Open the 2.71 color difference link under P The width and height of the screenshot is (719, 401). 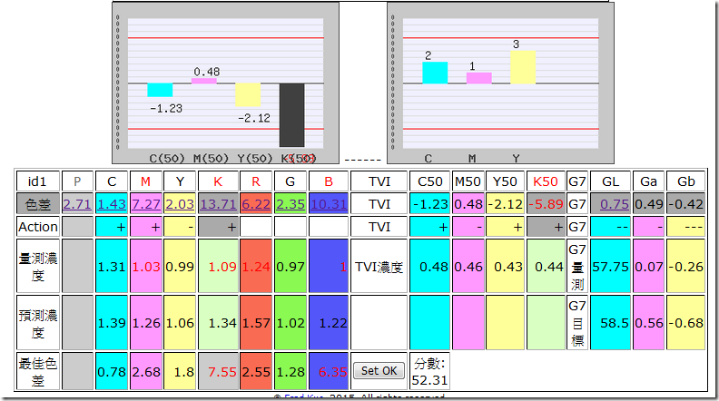point(77,204)
